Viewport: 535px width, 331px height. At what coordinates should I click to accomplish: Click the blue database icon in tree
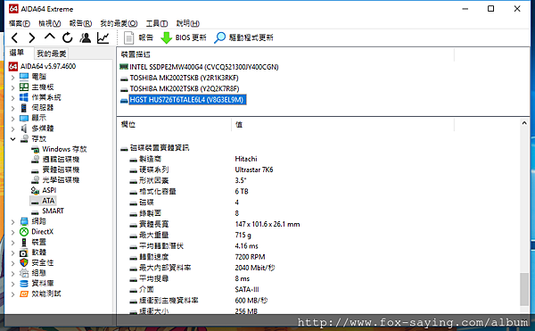(24, 283)
